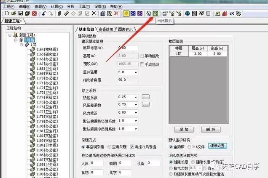268x178 pixels.
Task: Select the yellow sun heating-load icon
Action: (x=126, y=13)
